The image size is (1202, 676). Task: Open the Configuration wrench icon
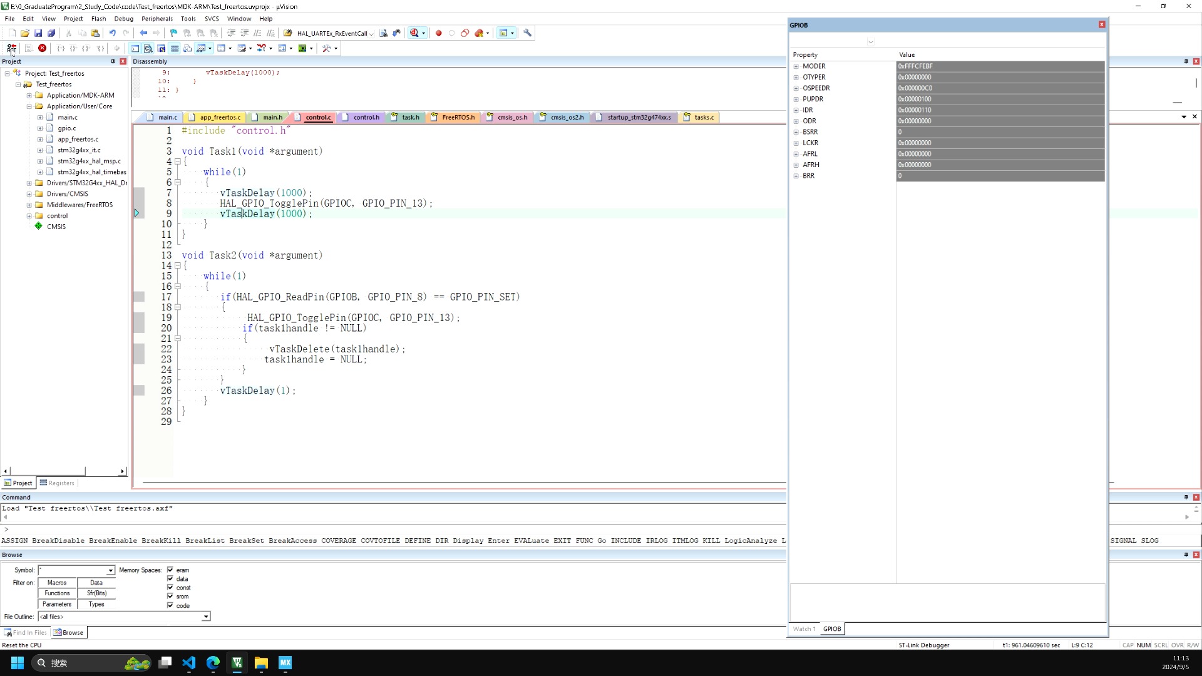528,33
